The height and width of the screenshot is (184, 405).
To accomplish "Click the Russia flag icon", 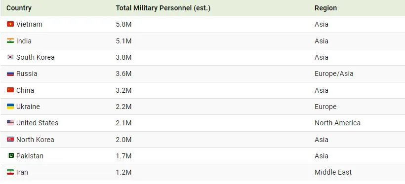I will [x=10, y=74].
